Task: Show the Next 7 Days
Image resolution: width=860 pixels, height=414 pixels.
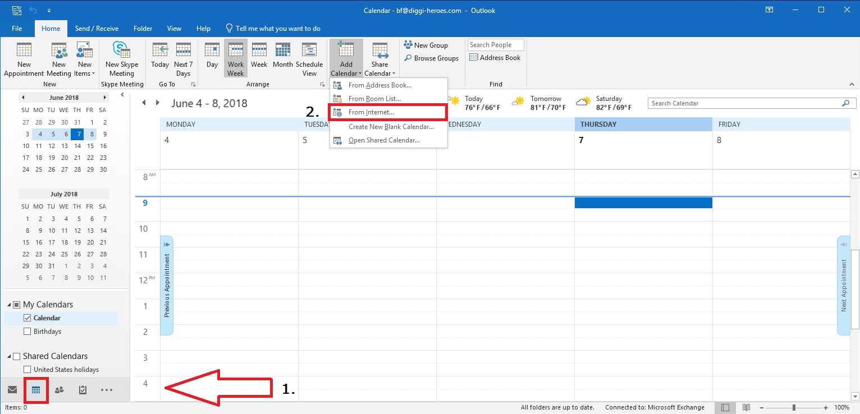Action: (184, 59)
